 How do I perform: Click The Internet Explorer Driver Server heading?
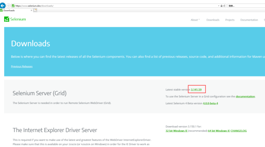click(x=55, y=130)
